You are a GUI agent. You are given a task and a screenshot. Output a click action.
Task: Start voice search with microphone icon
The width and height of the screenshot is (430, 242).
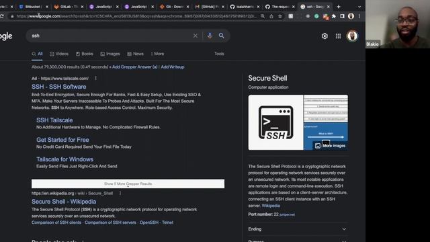click(x=210, y=36)
